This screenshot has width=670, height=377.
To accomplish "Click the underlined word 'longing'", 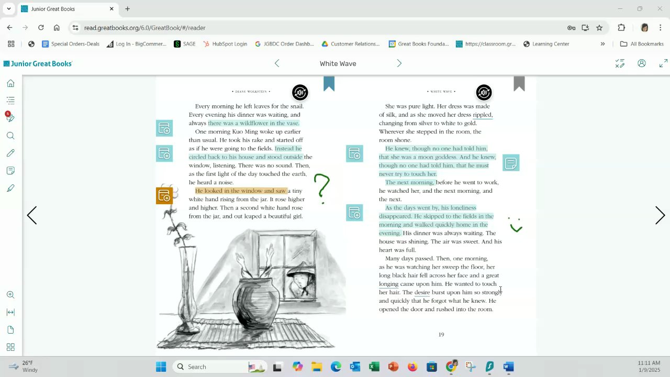I will click(388, 284).
